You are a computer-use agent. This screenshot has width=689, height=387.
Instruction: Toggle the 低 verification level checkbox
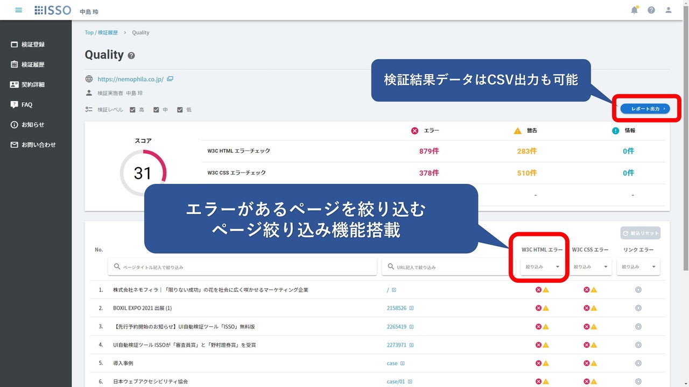180,110
